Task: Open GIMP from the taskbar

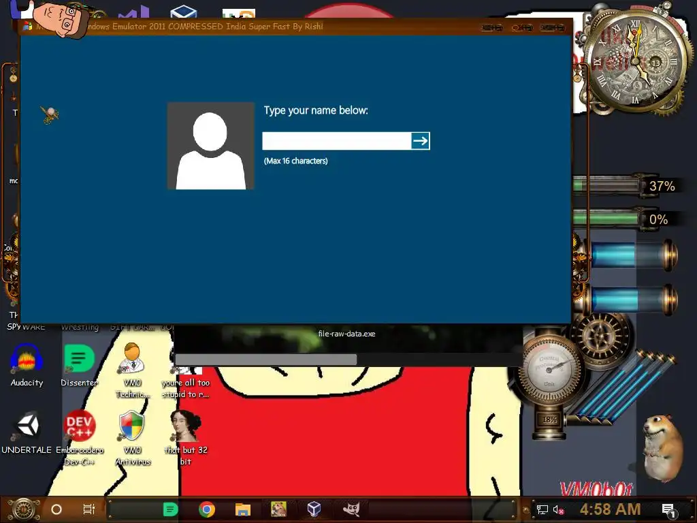Action: 351,509
